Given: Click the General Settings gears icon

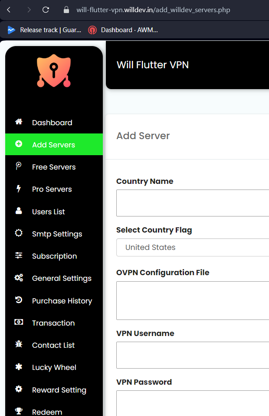Looking at the screenshot, I should pos(19,278).
